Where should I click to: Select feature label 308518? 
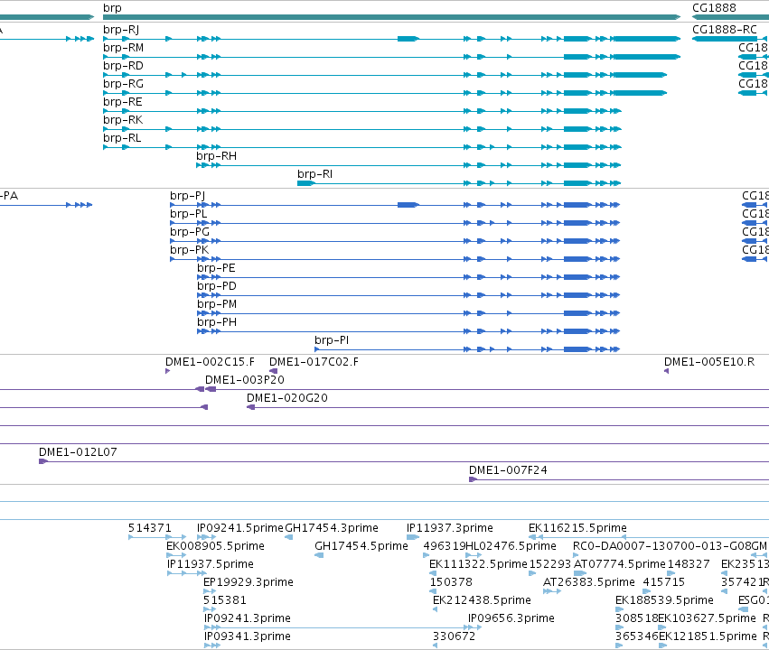636,618
